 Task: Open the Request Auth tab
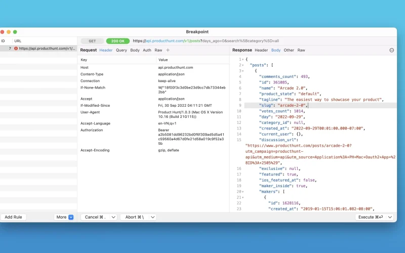tap(147, 50)
